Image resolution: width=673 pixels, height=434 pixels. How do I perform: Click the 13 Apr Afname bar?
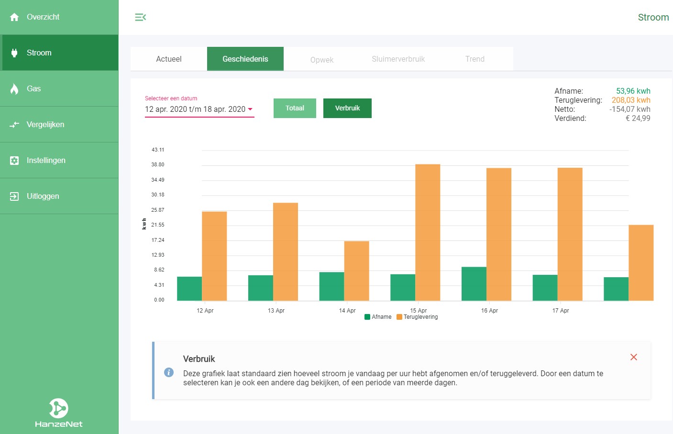click(261, 288)
